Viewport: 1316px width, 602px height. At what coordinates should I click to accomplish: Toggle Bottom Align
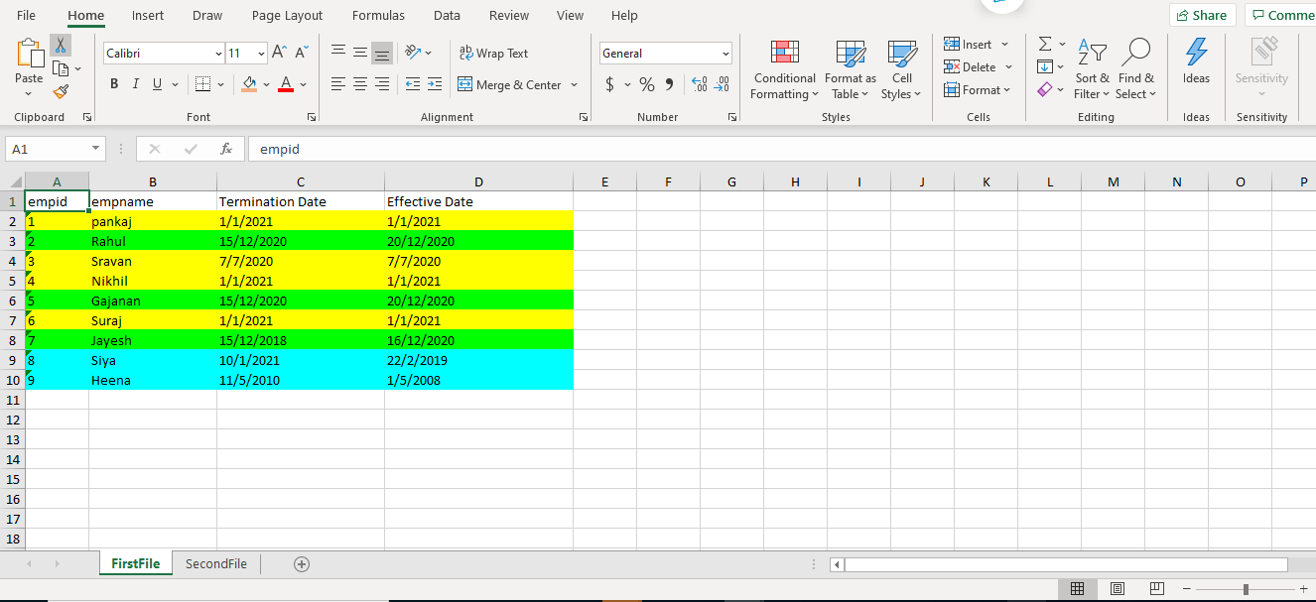tap(382, 53)
